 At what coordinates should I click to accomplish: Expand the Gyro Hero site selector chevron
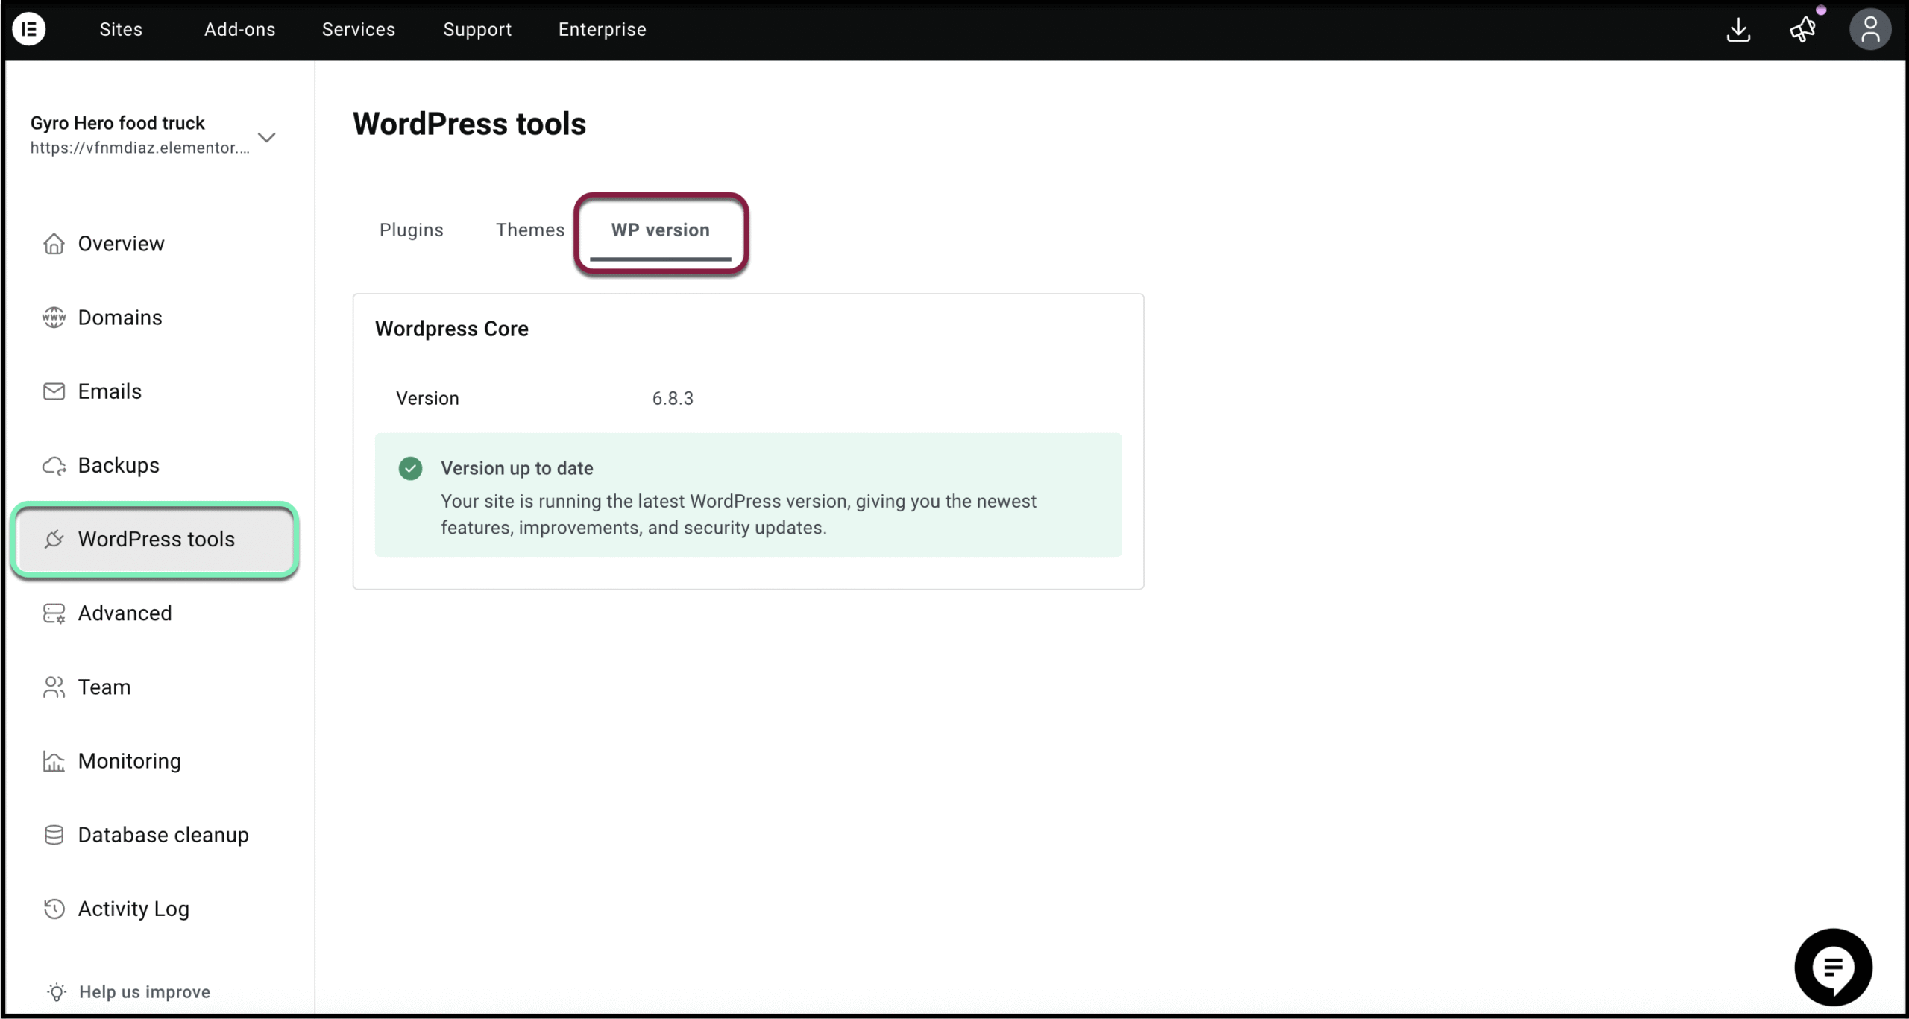(x=266, y=137)
